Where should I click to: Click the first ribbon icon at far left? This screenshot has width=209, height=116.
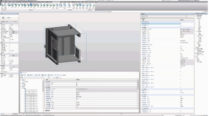coord(2,5)
